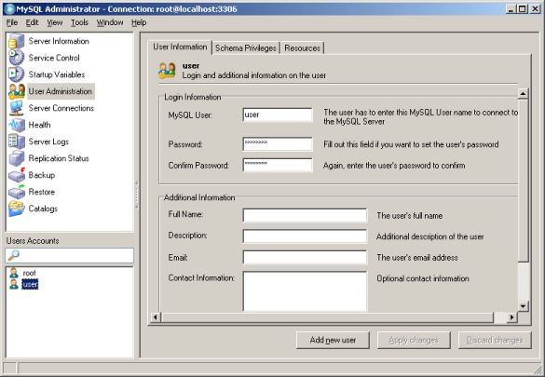The image size is (545, 377).
Task: Select the user account in list
Action: (30, 284)
